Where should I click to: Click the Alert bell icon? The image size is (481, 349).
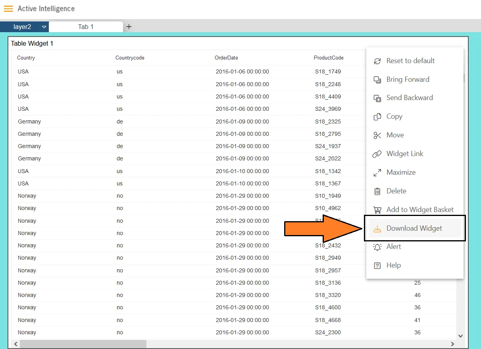pos(377,247)
